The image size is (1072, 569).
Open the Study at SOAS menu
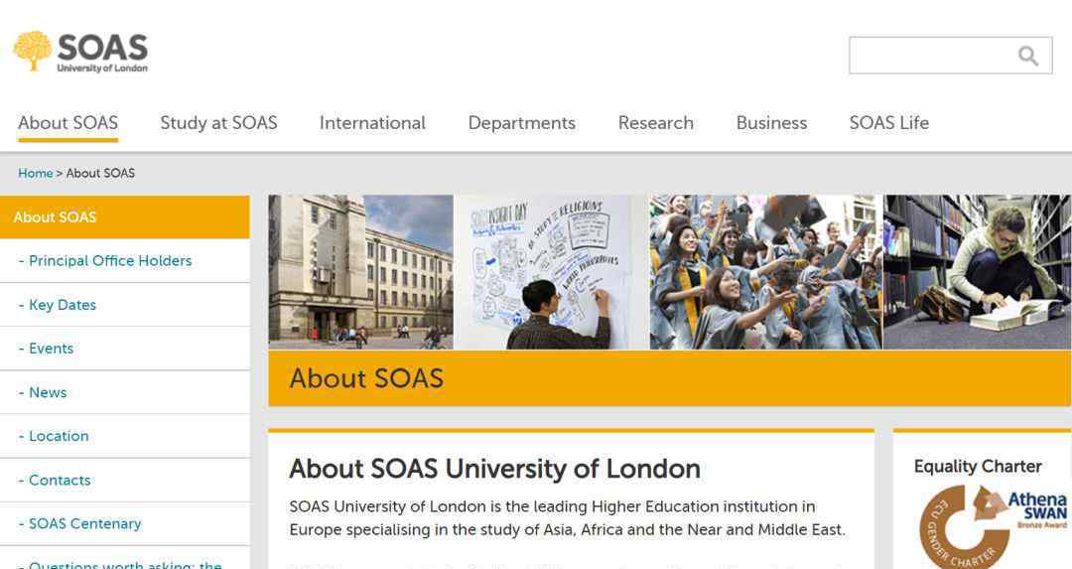pos(218,123)
